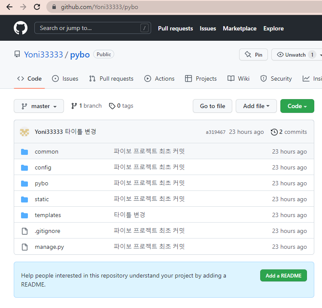Open the .gitignore file
The width and height of the screenshot is (322, 308).
point(47,231)
